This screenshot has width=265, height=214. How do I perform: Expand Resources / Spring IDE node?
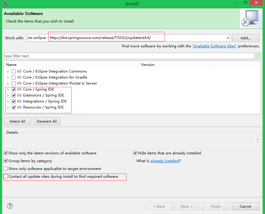click(8, 107)
